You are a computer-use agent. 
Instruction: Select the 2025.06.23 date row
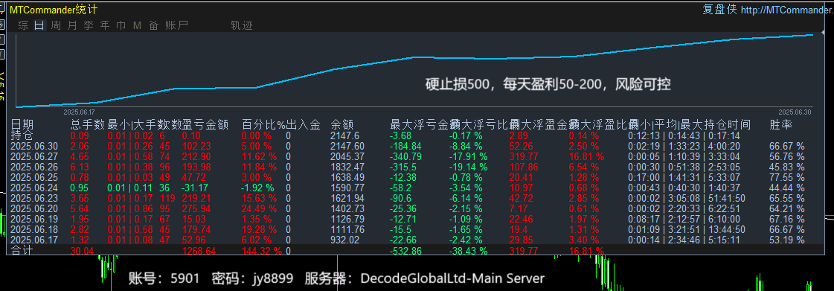pyautogui.click(x=34, y=199)
